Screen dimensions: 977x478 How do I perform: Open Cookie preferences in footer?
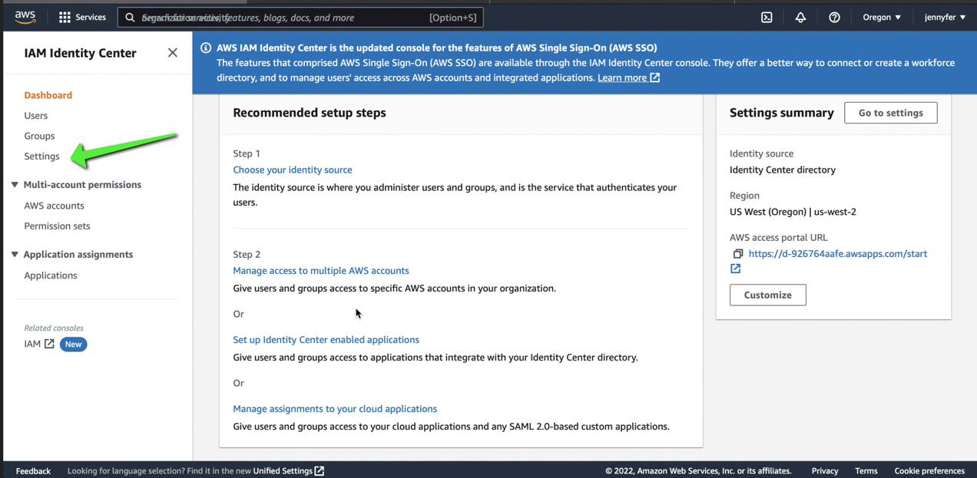pyautogui.click(x=929, y=471)
